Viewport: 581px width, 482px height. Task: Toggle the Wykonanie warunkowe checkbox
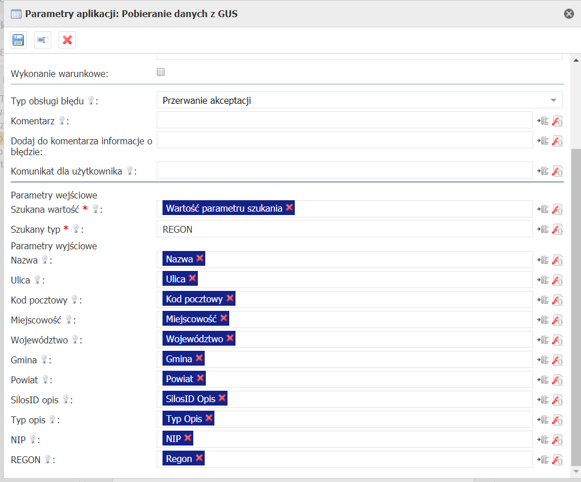coord(161,72)
